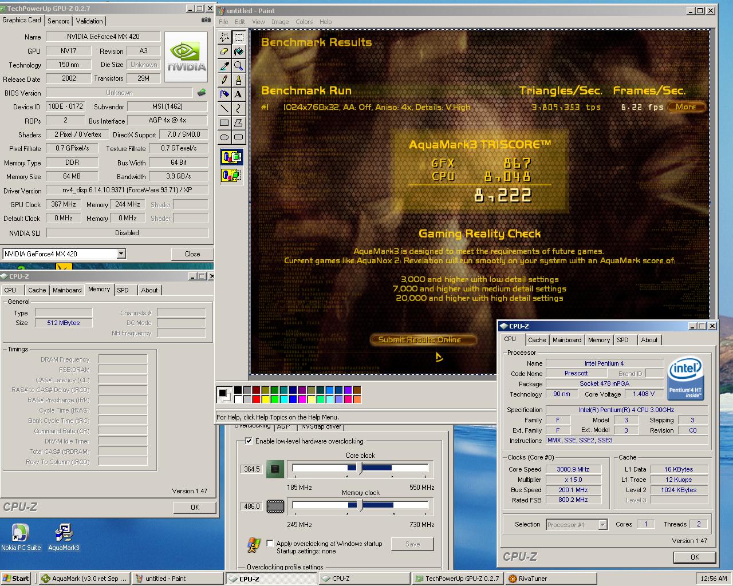Click the 12:56 AM system clock
Image resolution: width=733 pixels, height=586 pixels.
click(714, 579)
